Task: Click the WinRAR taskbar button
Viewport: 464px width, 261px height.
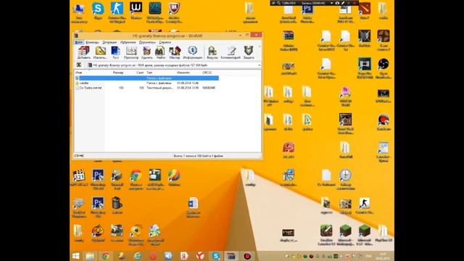Action: (x=231, y=256)
